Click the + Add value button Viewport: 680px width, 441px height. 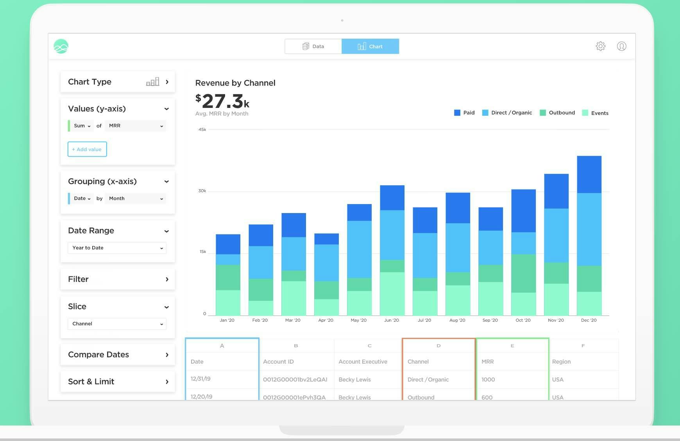(87, 149)
